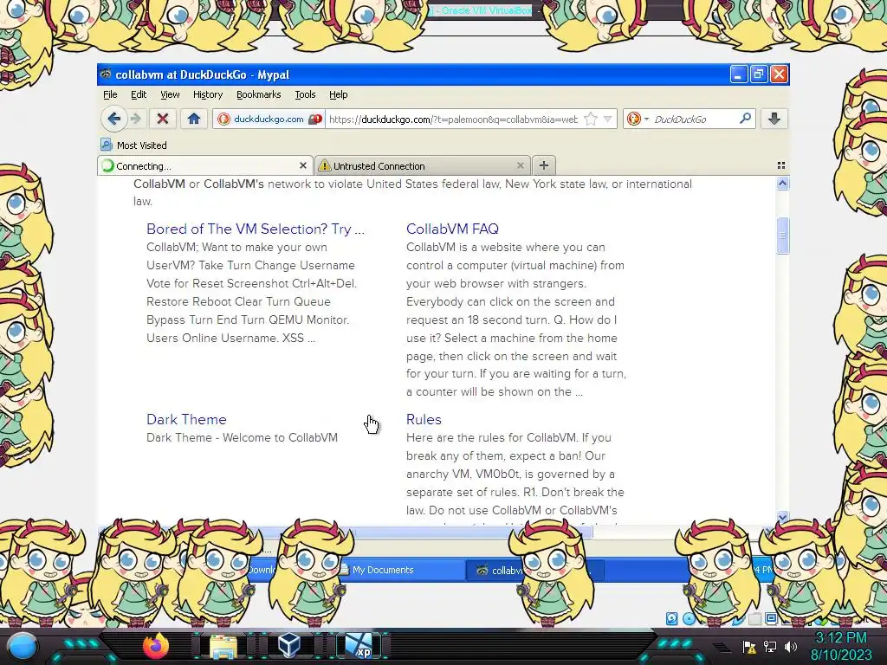Screen dimensions: 887x665
Task: Switch to the Connecting... tab
Action: tap(204, 165)
